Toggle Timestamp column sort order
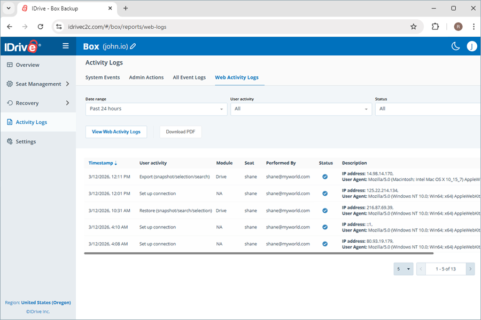 click(102, 163)
